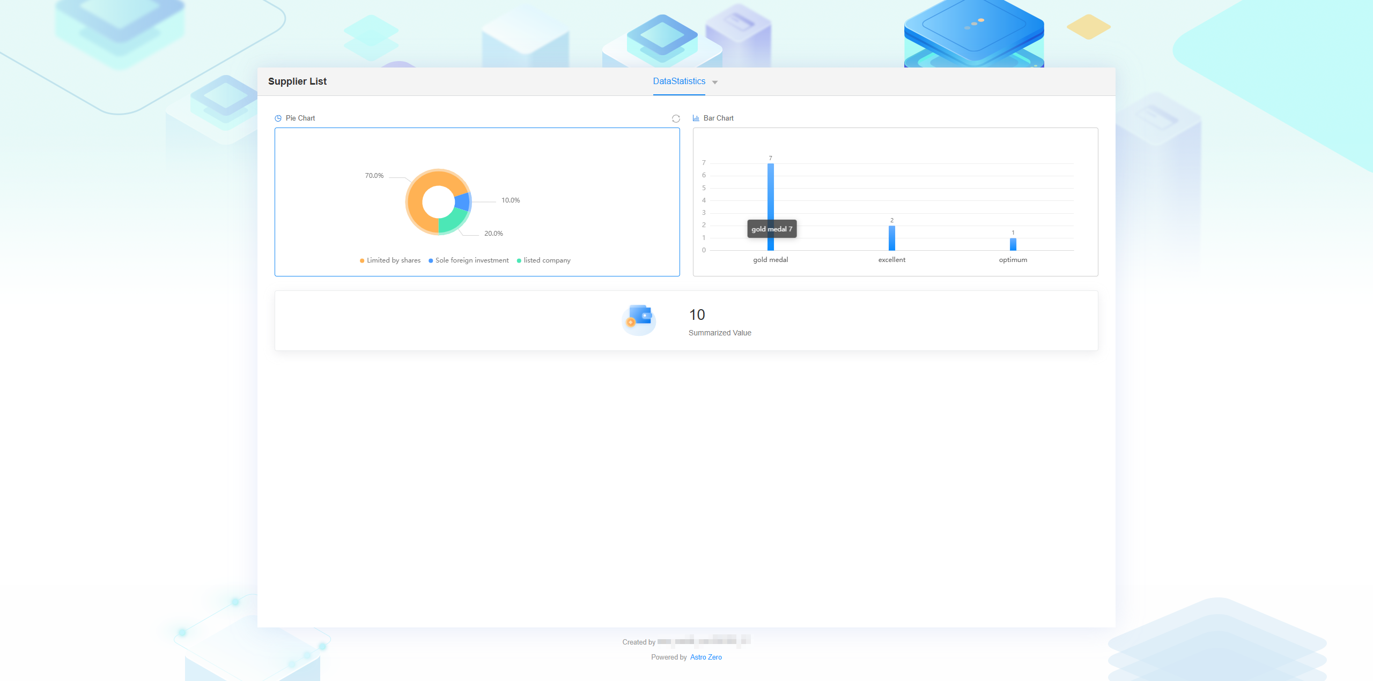Click the blue 10% donut slice

[x=463, y=202]
